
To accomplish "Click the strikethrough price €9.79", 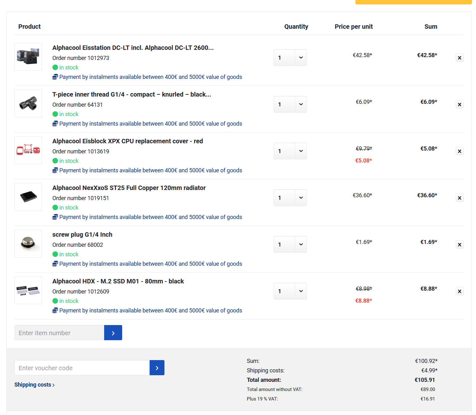I will 364,149.
